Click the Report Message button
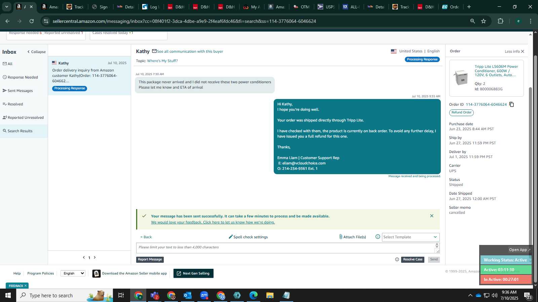Viewport: 538px width, 302px height. (x=150, y=259)
